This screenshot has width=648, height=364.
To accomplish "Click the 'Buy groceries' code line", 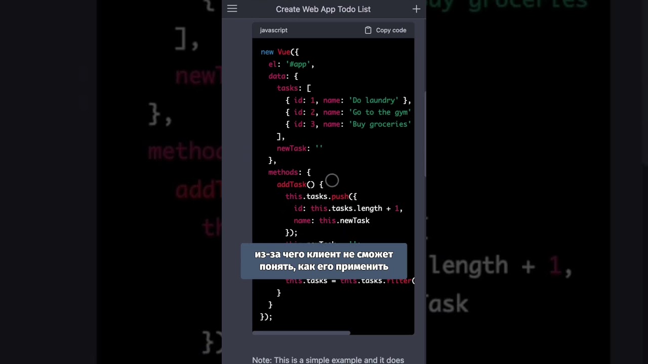I will click(x=348, y=124).
